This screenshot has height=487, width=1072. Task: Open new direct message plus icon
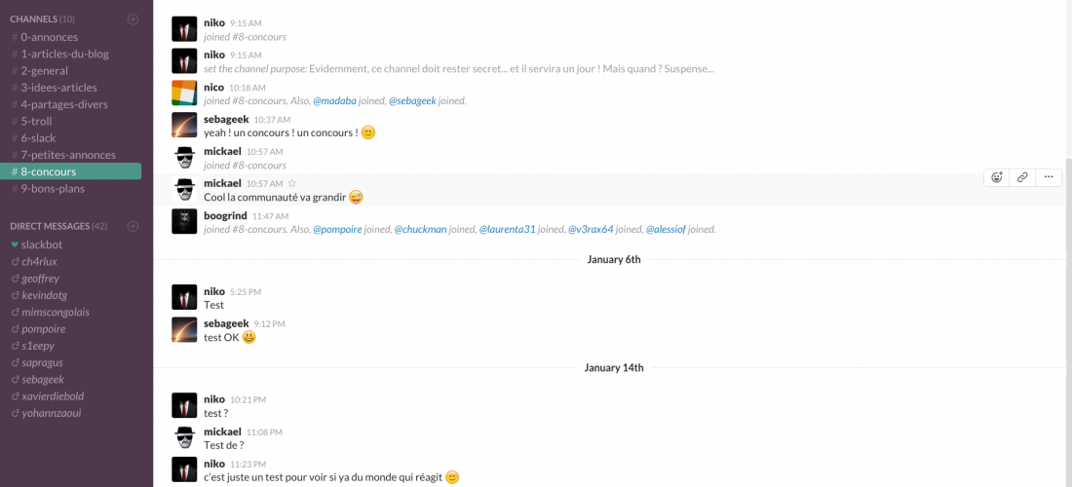click(133, 226)
